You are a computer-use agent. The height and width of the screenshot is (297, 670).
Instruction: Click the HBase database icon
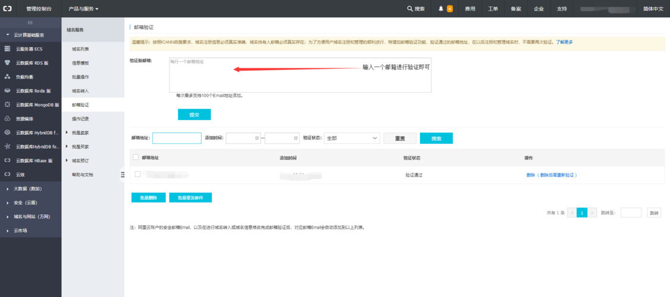[x=7, y=160]
